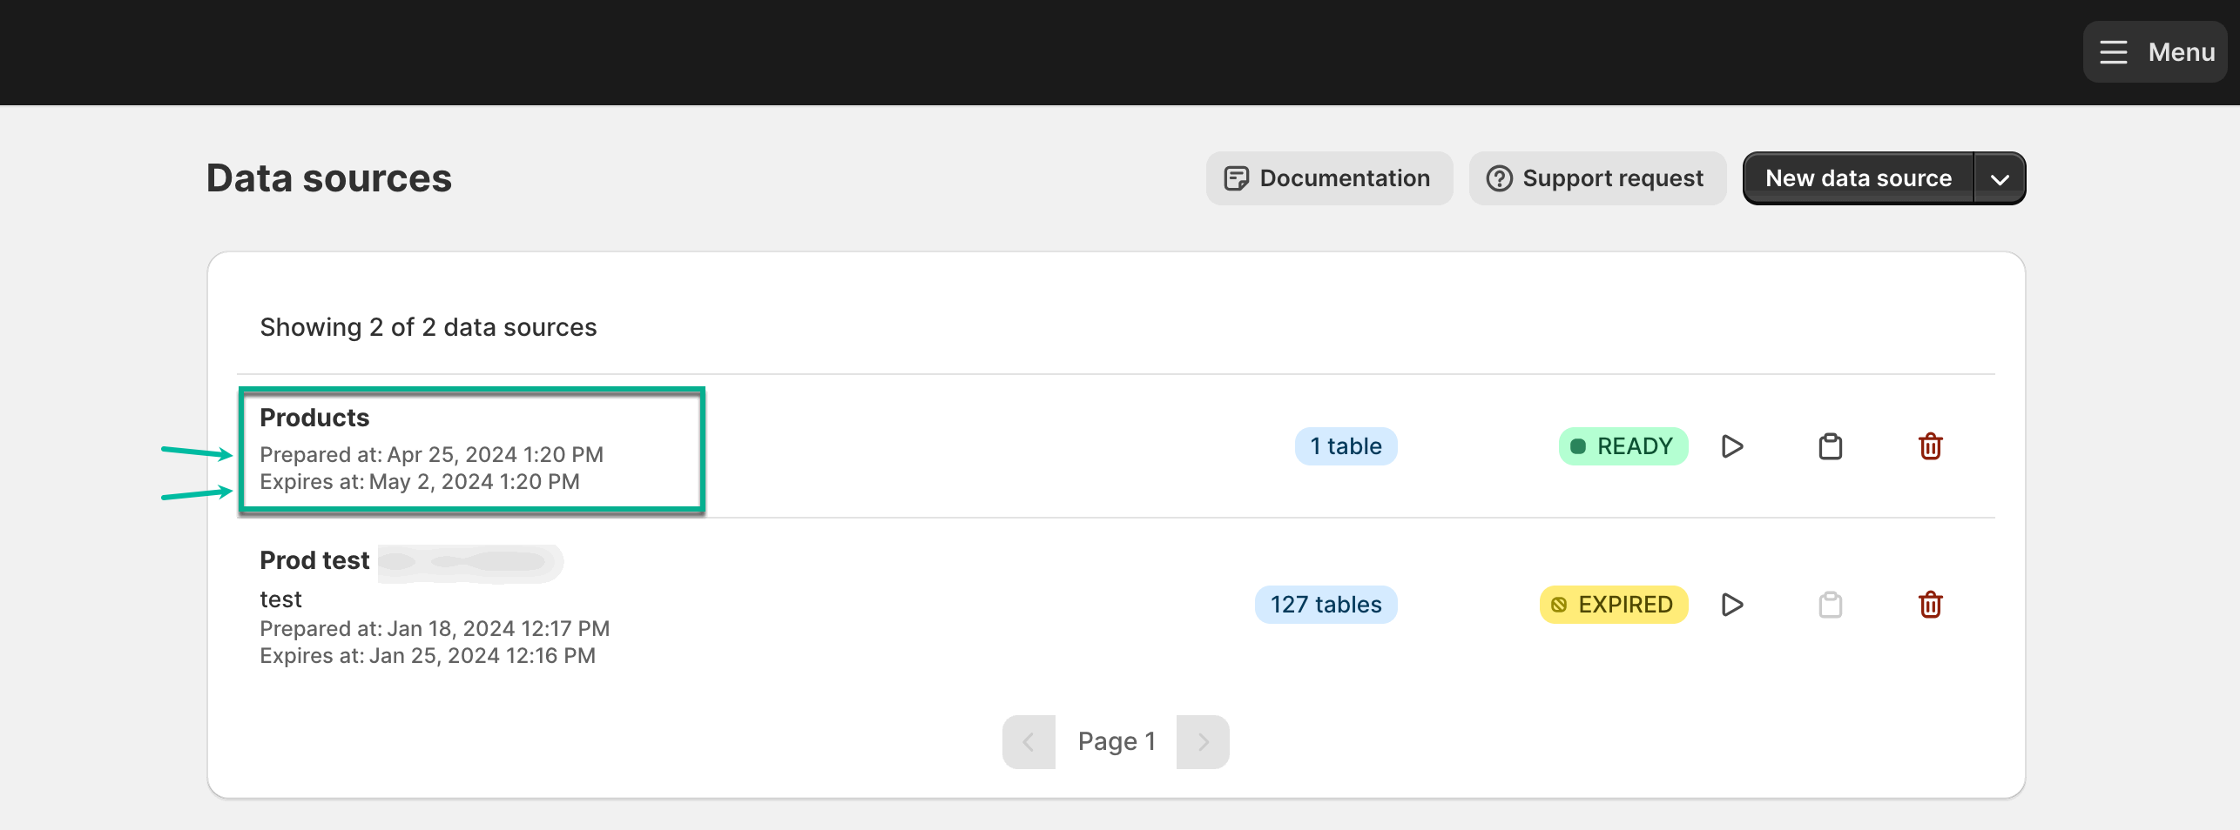This screenshot has width=2240, height=830.
Task: Delete the Products data source
Action: 1931,446
